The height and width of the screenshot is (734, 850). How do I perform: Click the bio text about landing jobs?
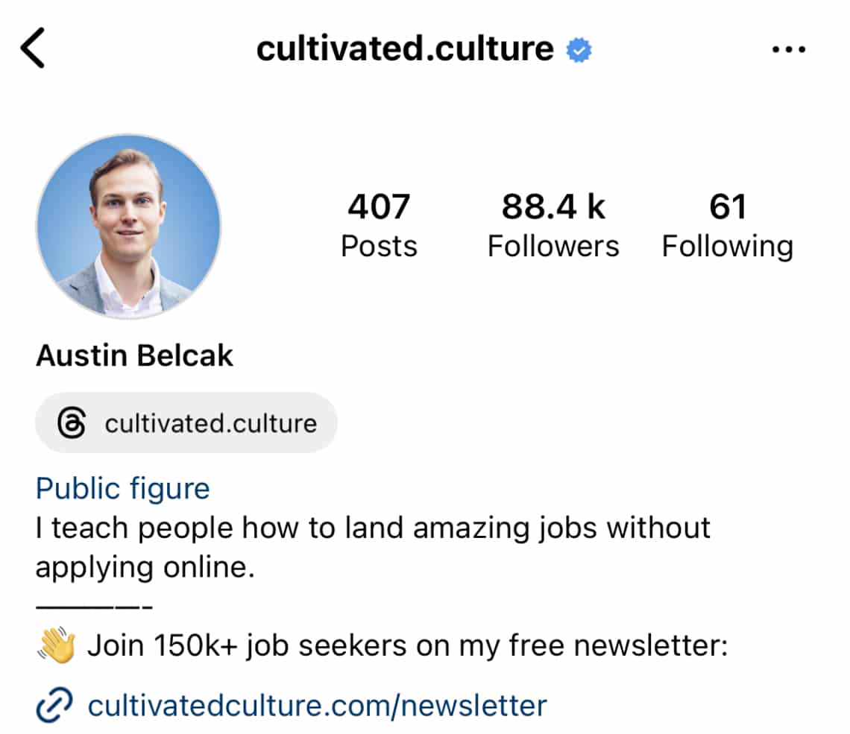[373, 528]
